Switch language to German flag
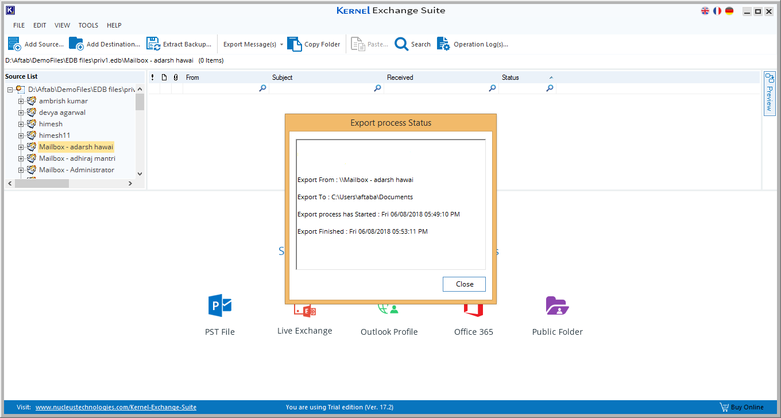Screen dimensions: 781x418 pos(729,11)
